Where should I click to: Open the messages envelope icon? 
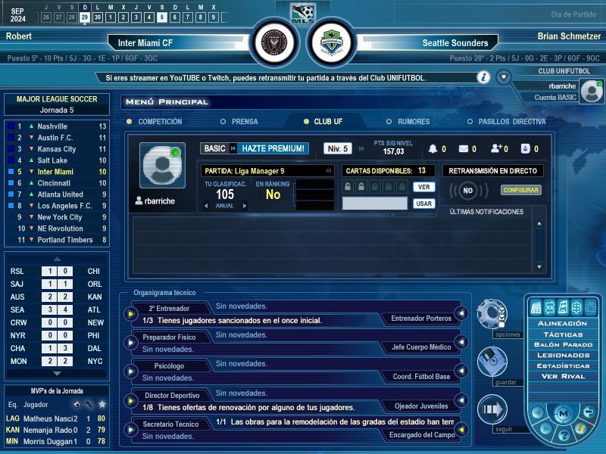463,149
